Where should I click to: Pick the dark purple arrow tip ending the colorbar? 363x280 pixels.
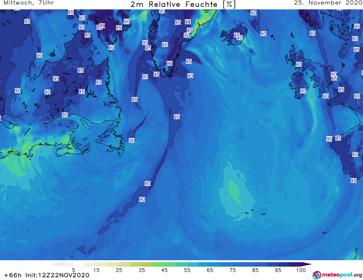point(306,264)
